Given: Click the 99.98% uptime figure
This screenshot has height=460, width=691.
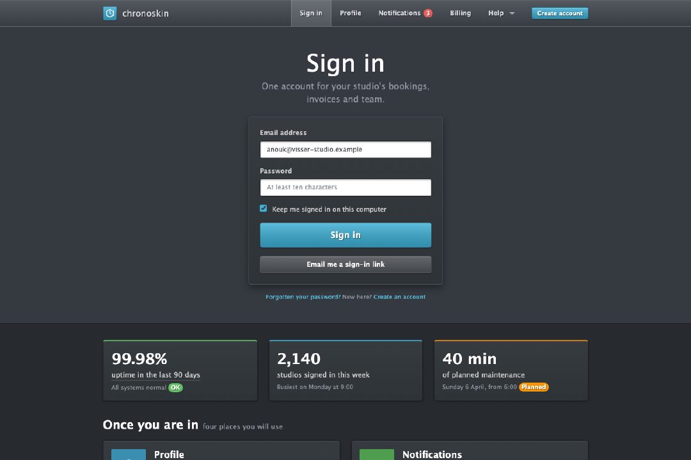Looking at the screenshot, I should click(139, 359).
